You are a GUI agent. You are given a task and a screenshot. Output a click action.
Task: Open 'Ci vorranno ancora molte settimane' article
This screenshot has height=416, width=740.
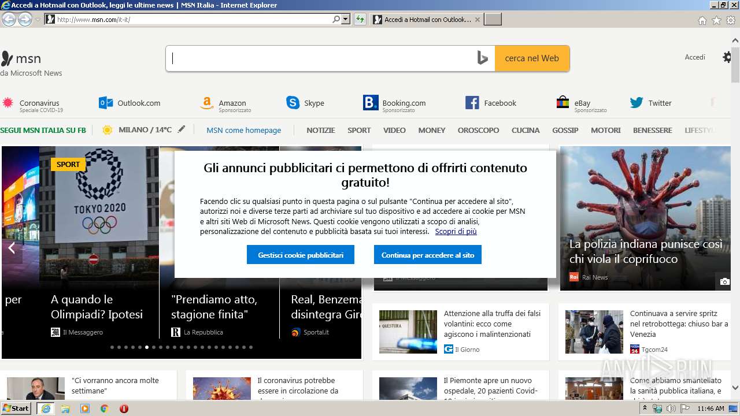(115, 385)
